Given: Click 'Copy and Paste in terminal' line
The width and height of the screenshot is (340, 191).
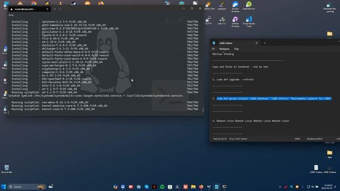Looking at the screenshot, I should point(241,67).
